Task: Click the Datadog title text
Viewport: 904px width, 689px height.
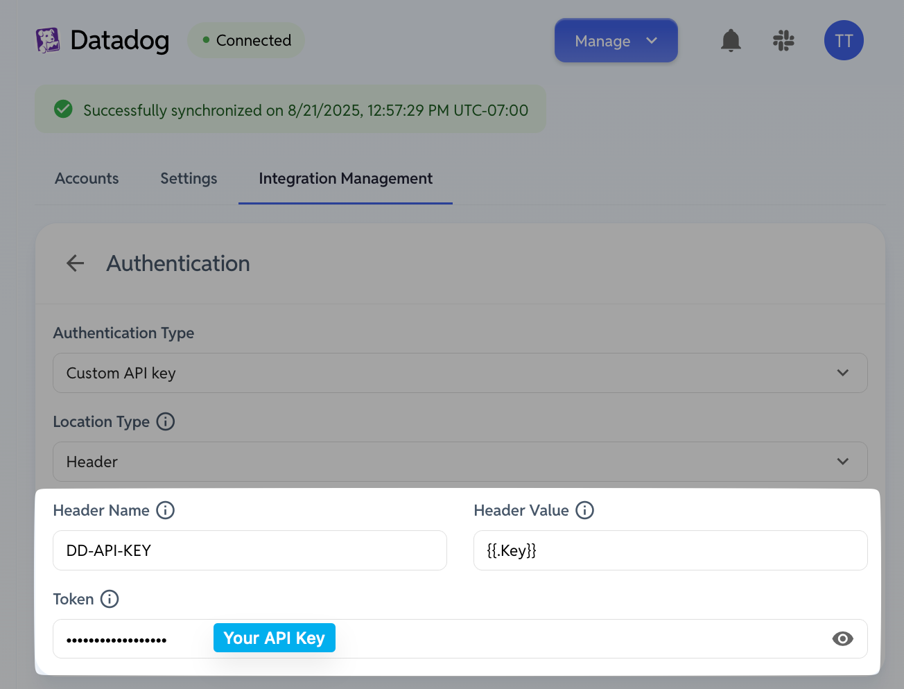Action: pos(120,40)
